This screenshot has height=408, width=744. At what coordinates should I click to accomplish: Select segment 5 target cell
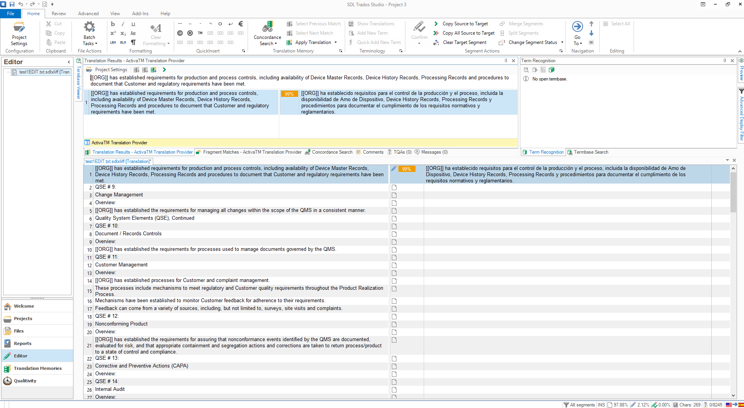coord(568,210)
